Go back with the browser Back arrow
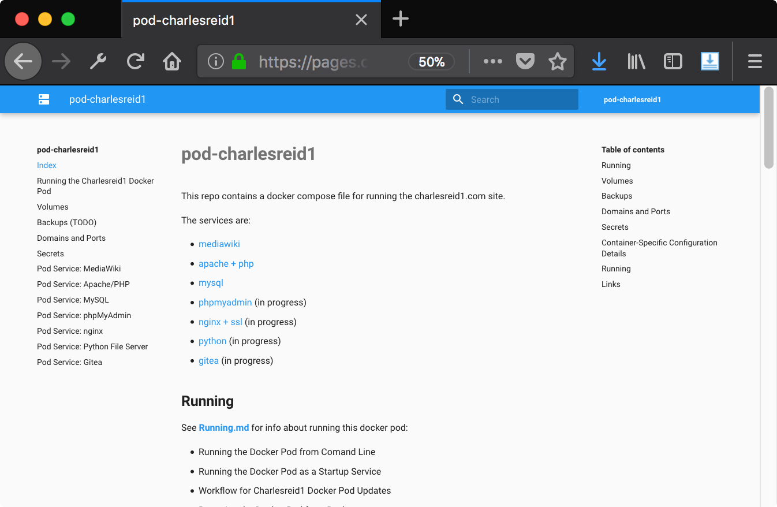777x507 pixels. coord(23,61)
